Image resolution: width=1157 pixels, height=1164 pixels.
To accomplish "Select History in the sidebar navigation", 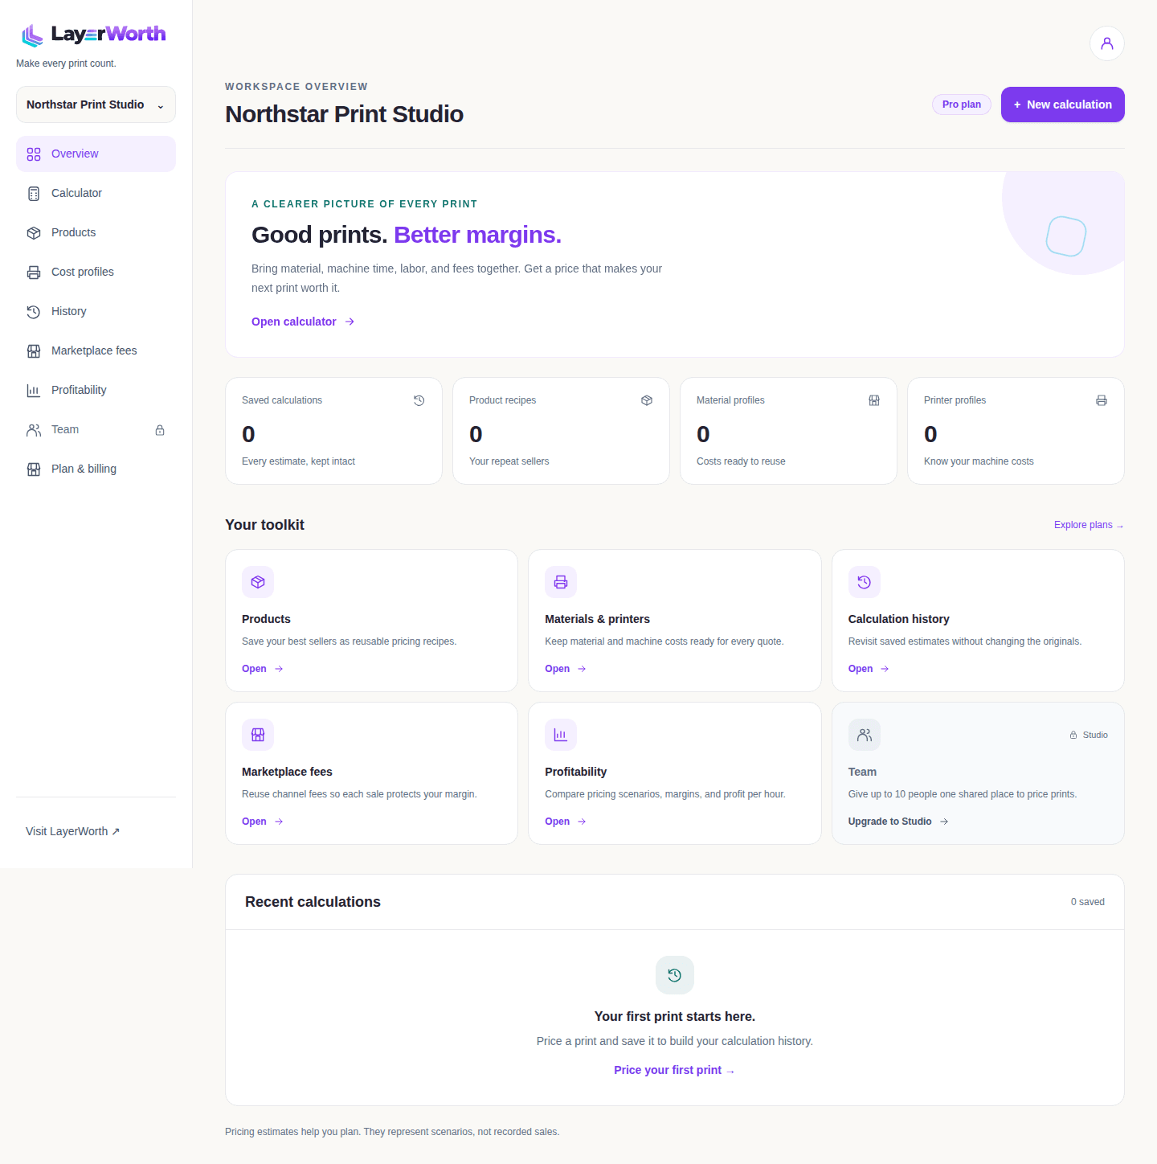I will 96,311.
